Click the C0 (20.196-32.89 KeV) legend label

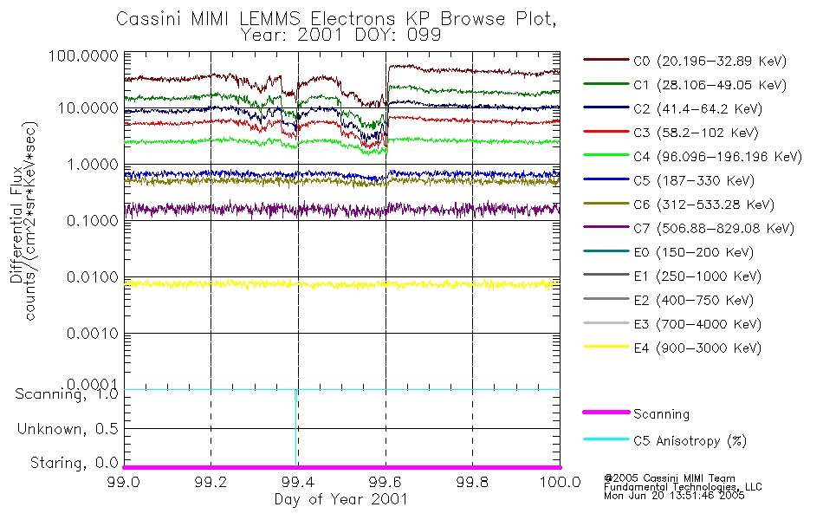click(x=710, y=62)
